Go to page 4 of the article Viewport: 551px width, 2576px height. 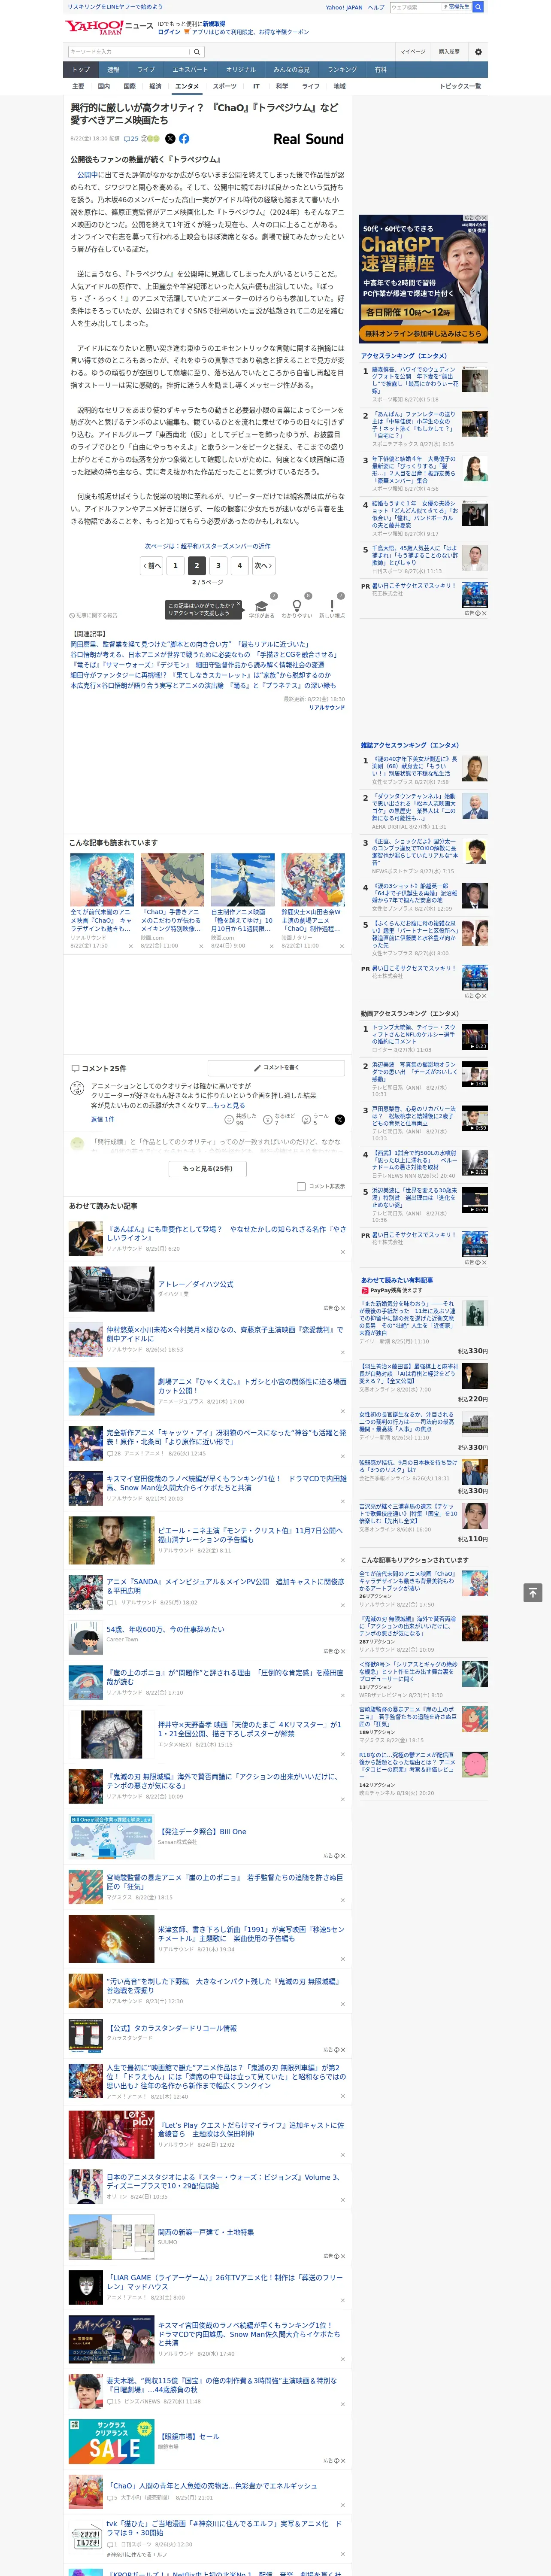pos(239,565)
